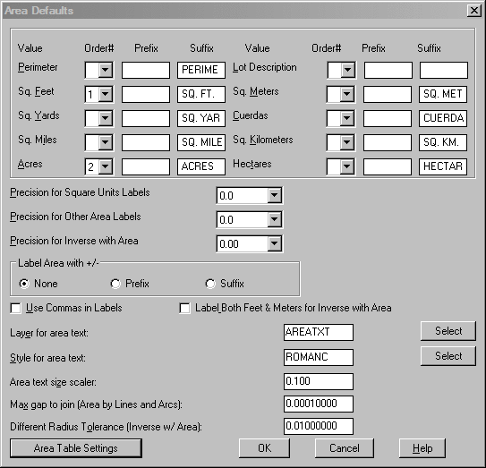Open Area Table Settings

coord(76,448)
